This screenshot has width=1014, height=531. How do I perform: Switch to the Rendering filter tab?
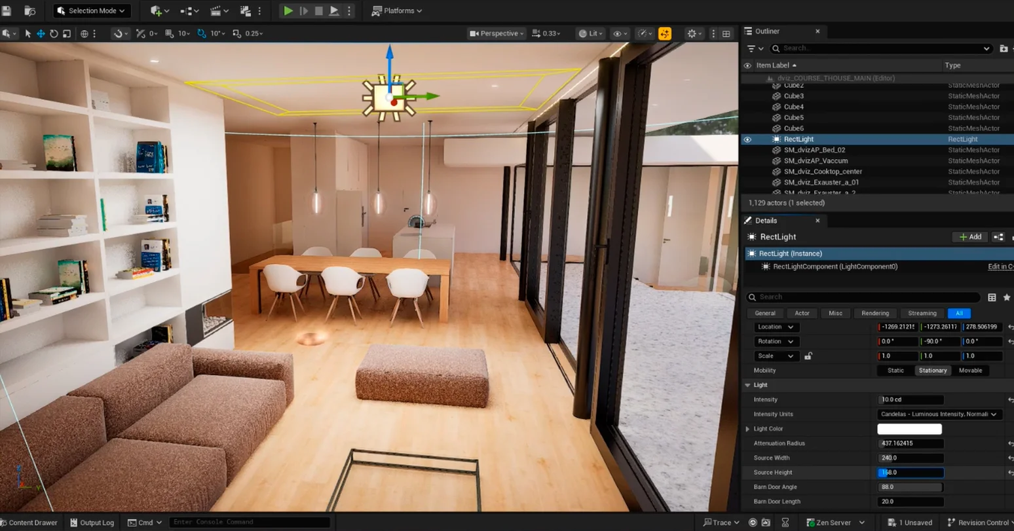pyautogui.click(x=875, y=314)
